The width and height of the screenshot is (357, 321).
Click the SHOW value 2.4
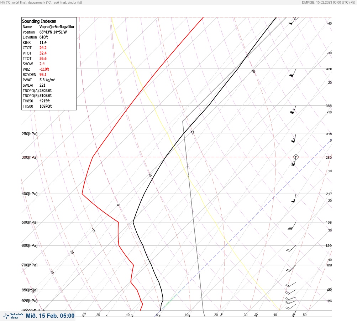point(42,64)
